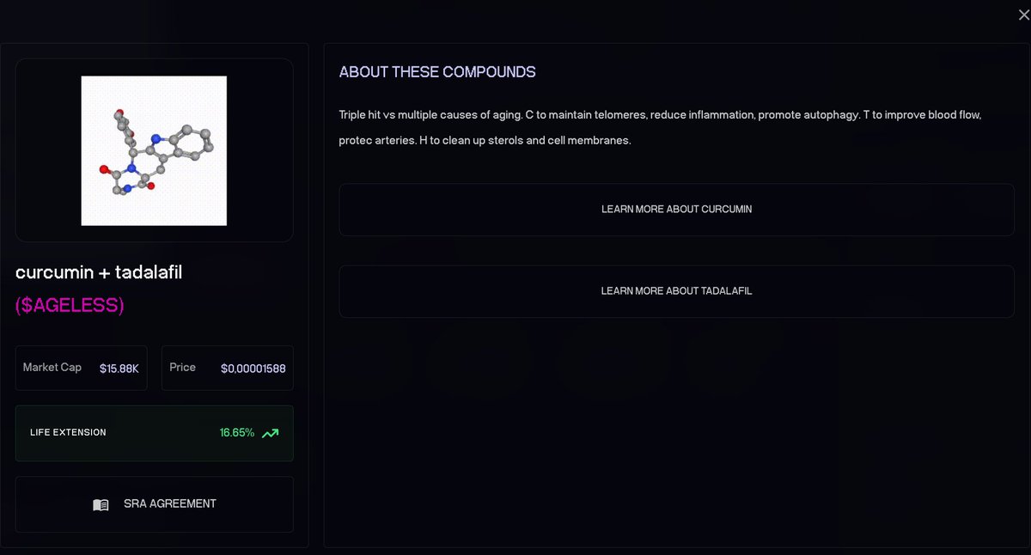
Task: Click Learn More About Tadalafil
Action: [x=676, y=291]
